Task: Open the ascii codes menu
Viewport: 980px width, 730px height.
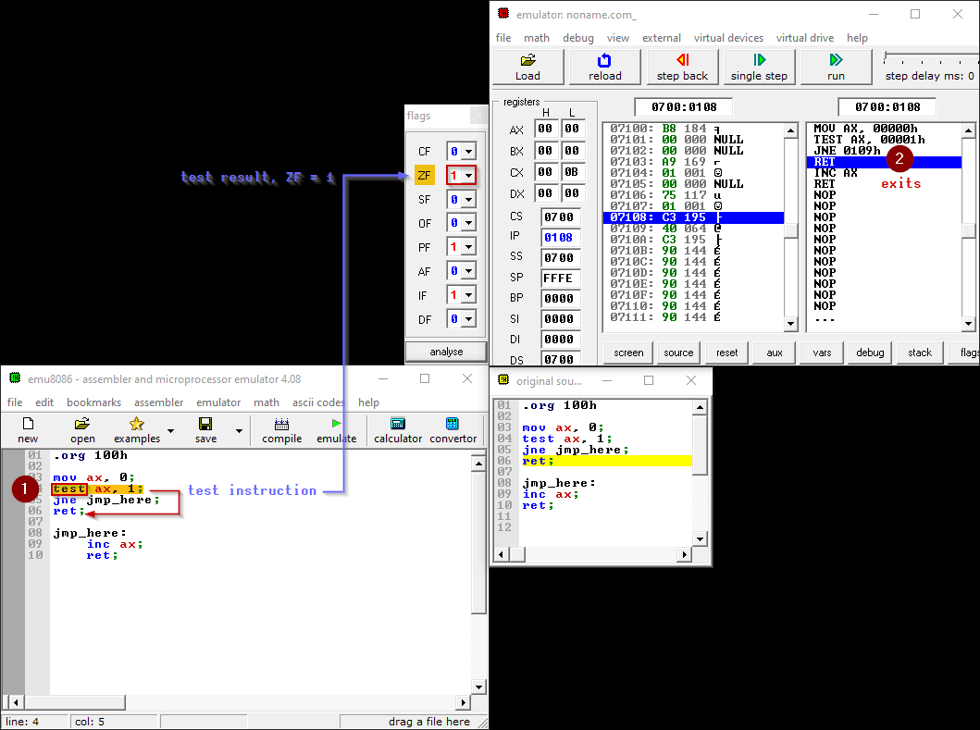Action: [318, 402]
